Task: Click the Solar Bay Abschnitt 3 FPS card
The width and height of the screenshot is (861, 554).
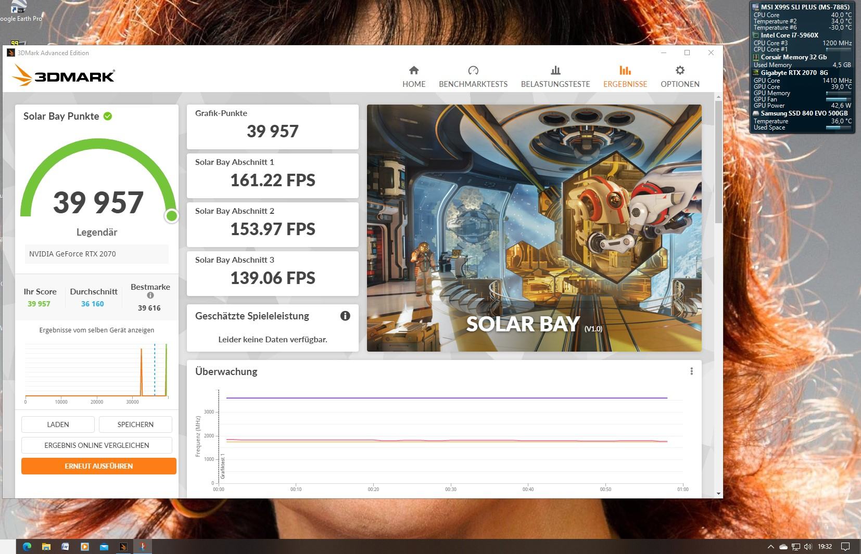Action: click(273, 274)
